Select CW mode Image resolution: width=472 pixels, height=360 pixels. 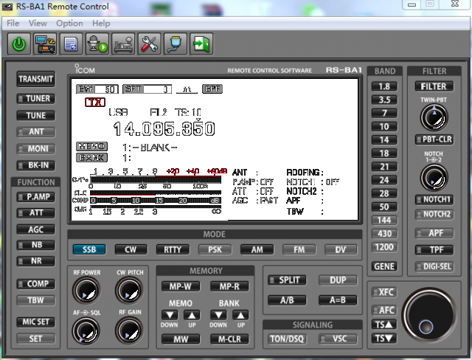pyautogui.click(x=131, y=249)
